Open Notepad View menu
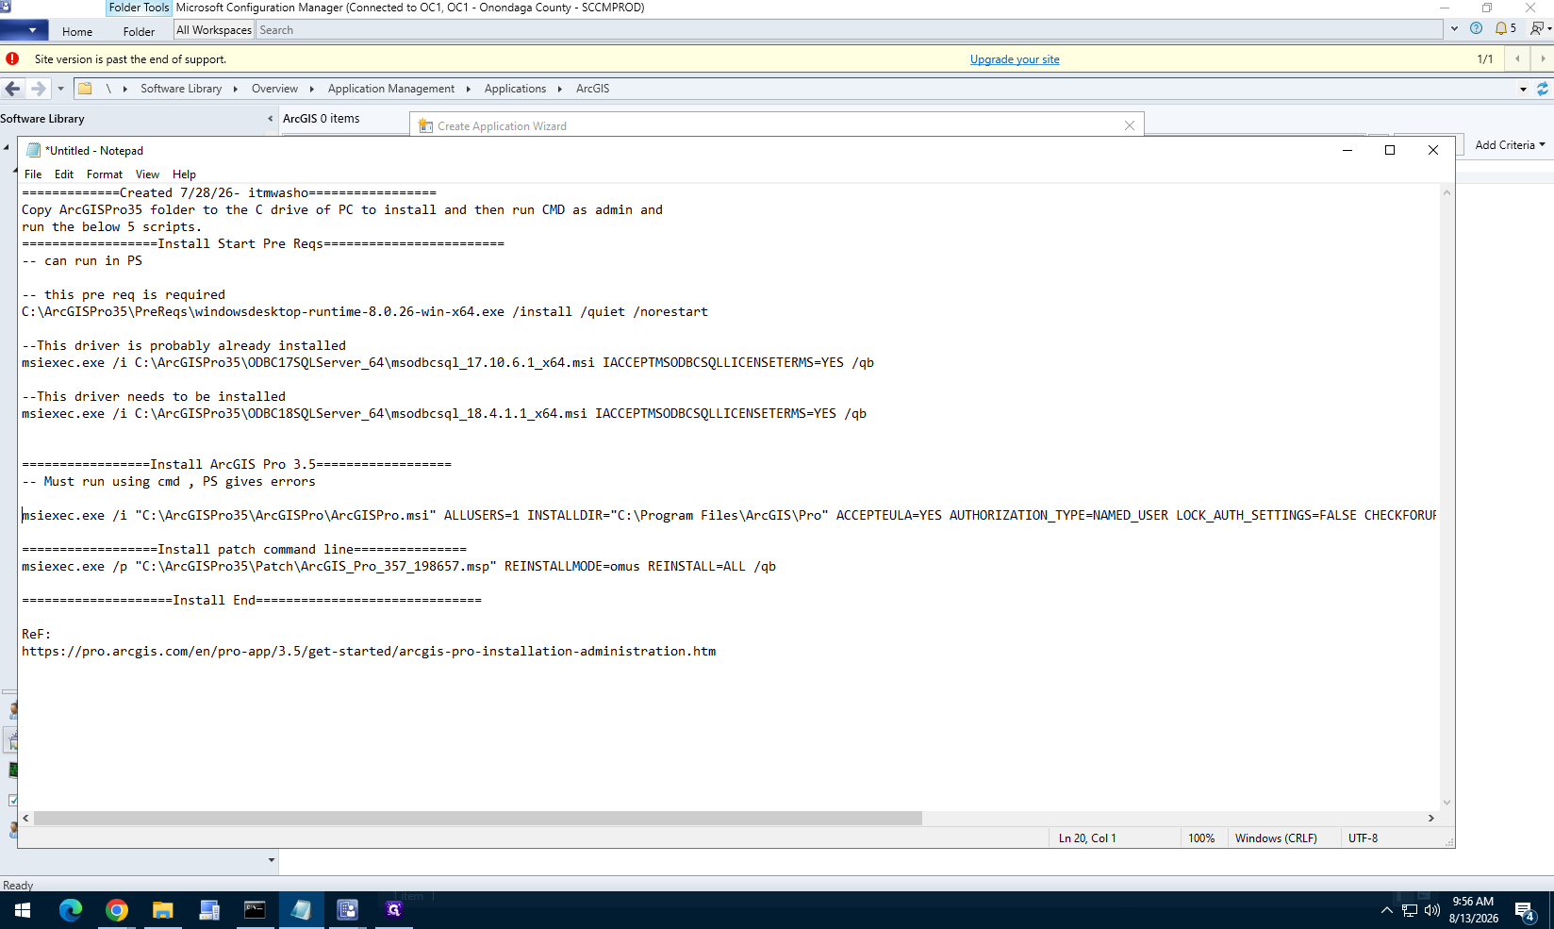This screenshot has width=1554, height=929. [147, 174]
